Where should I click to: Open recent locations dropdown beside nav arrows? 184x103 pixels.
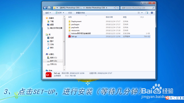coord(52,8)
